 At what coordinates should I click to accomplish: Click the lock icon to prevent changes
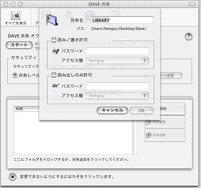click(13, 177)
